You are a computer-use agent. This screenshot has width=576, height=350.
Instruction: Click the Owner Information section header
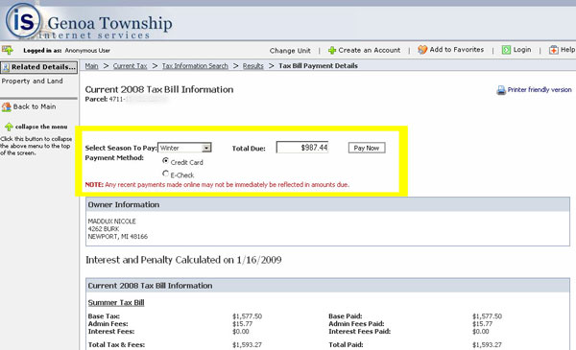pyautogui.click(x=327, y=204)
